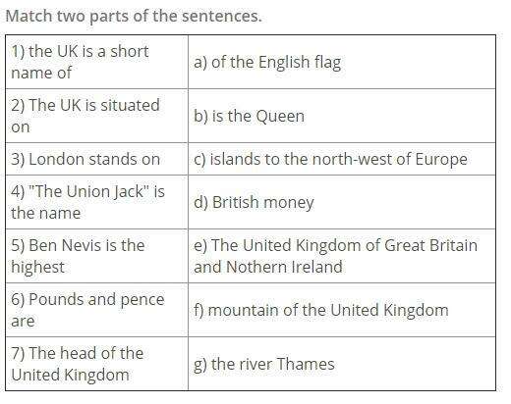This screenshot has height=404, width=511.
Task: Choose answer 'c) islands to the north-west of Europe'
Action: (342, 159)
